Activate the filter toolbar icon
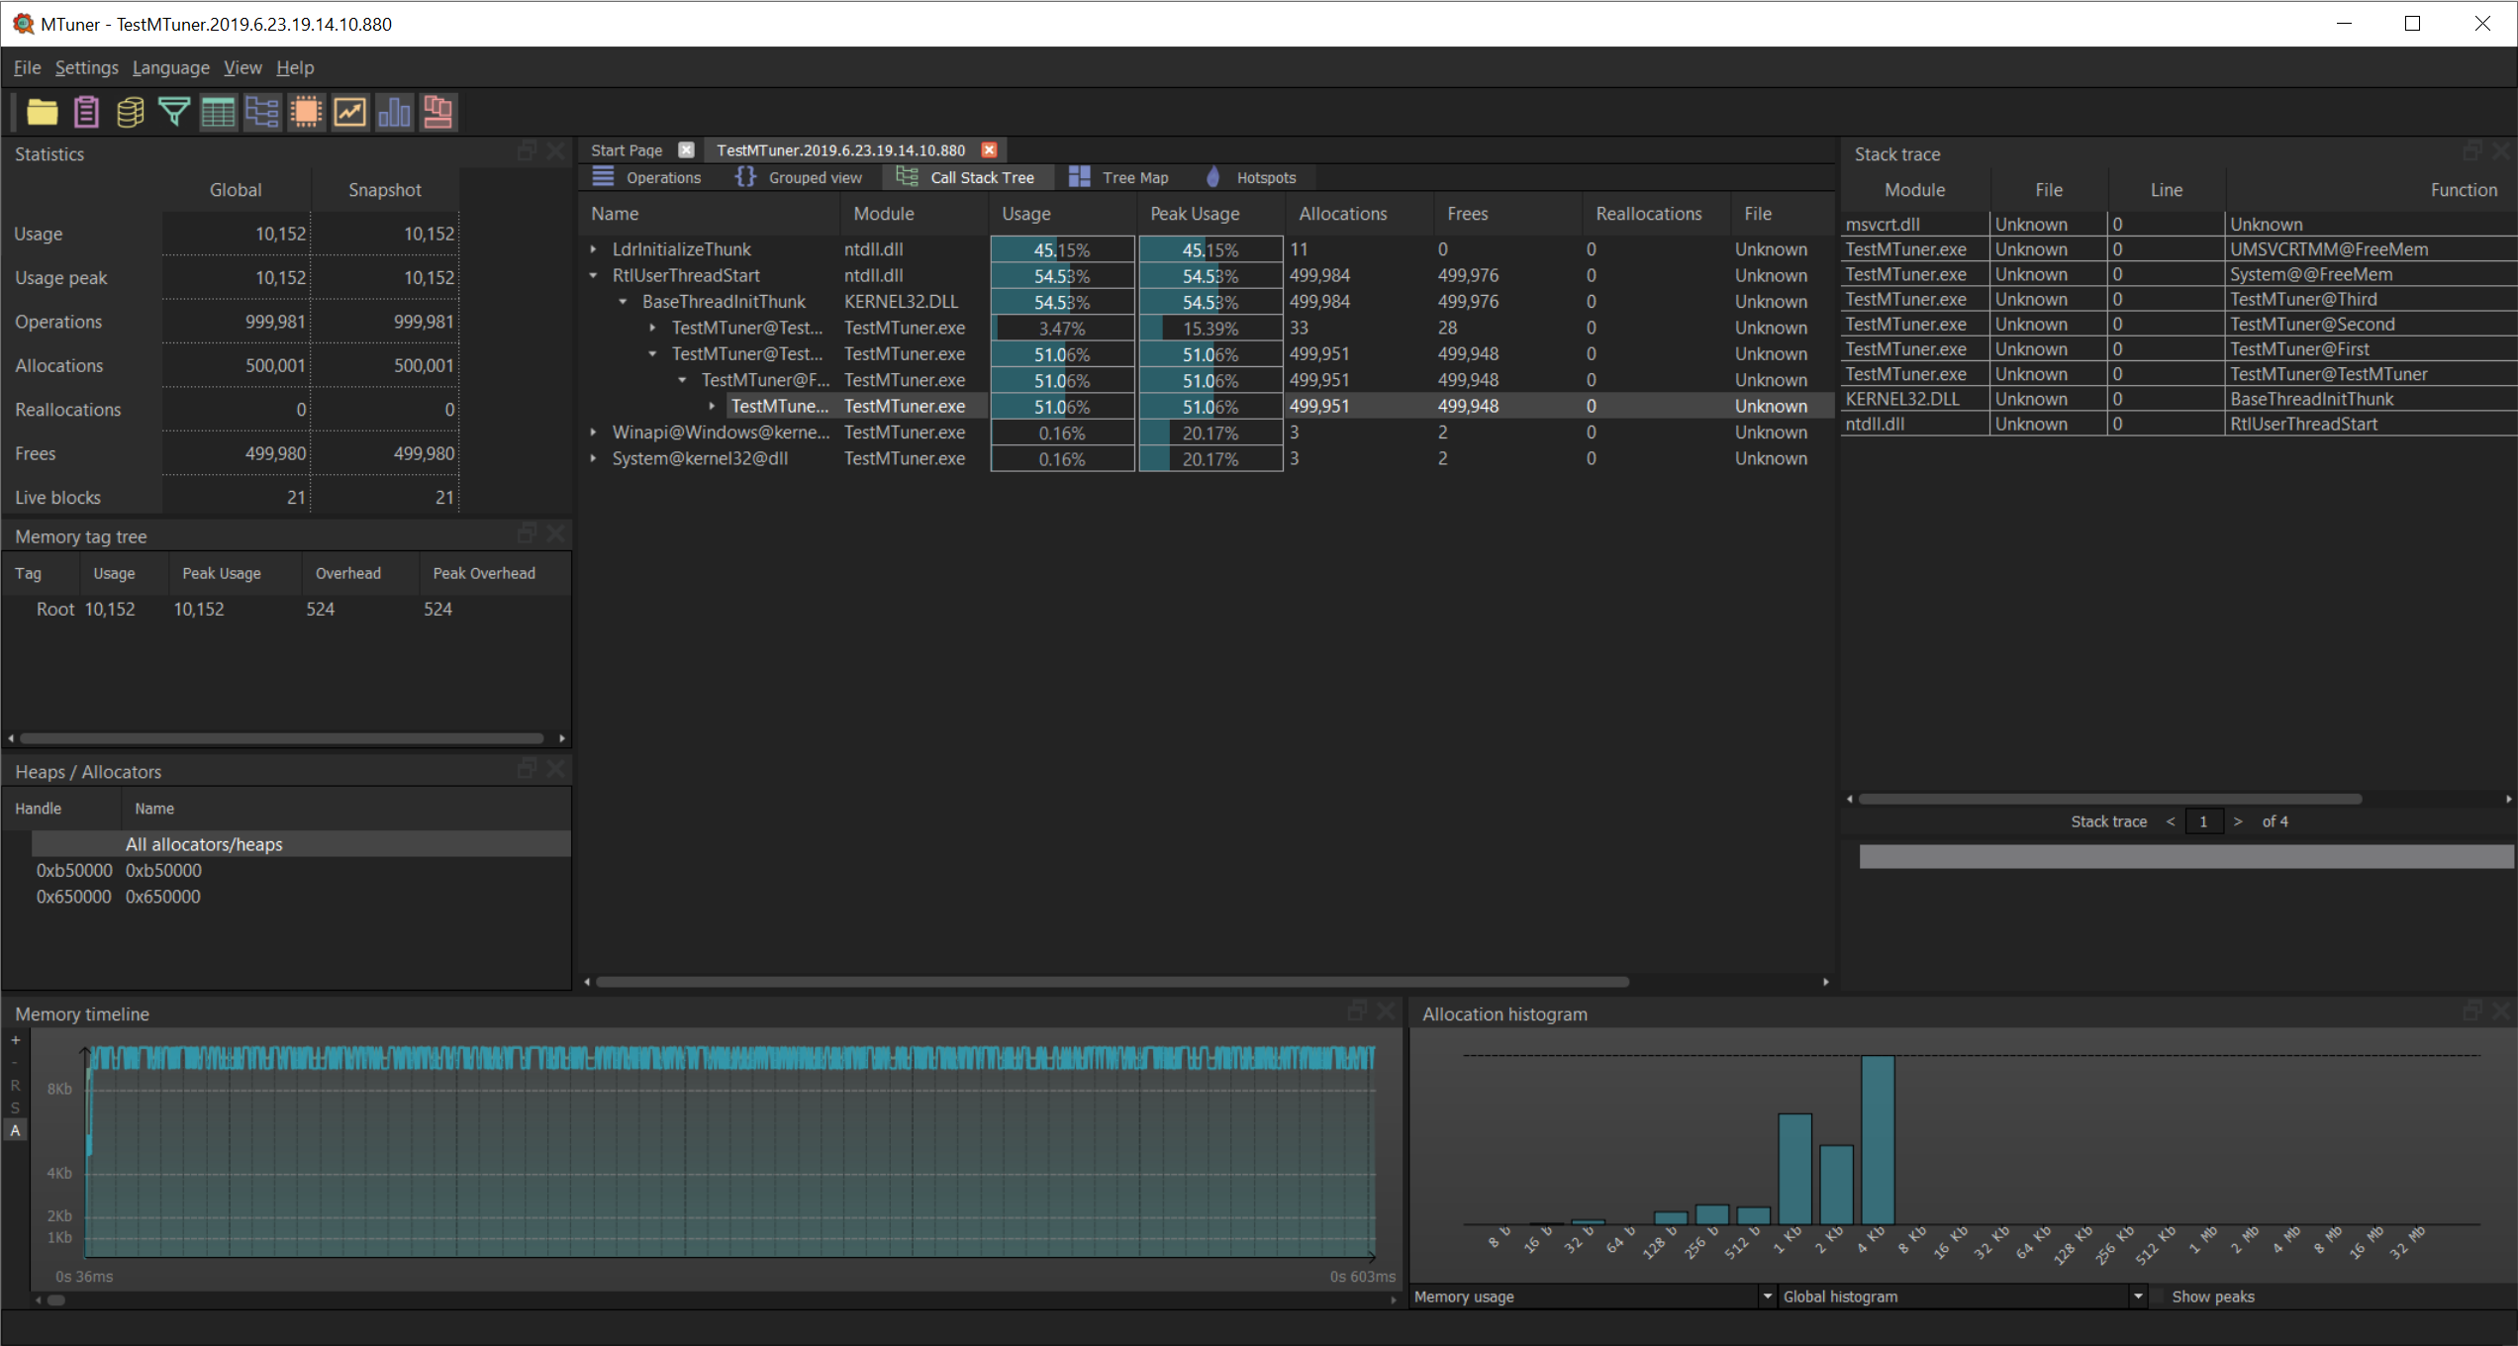Image resolution: width=2518 pixels, height=1346 pixels. coord(174,112)
